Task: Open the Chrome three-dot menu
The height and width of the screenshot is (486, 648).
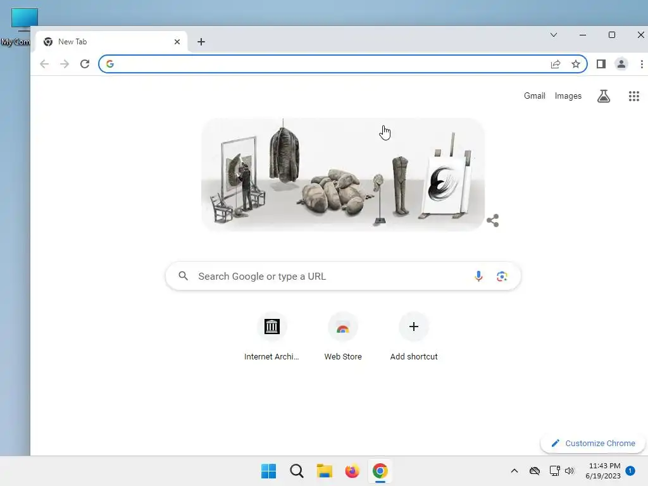Action: pyautogui.click(x=642, y=64)
